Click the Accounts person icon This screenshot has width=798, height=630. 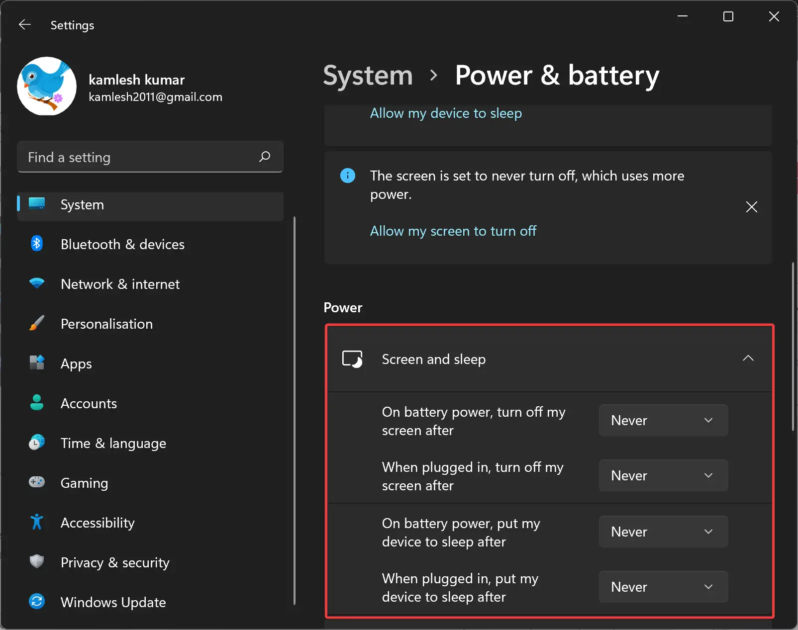tap(37, 403)
